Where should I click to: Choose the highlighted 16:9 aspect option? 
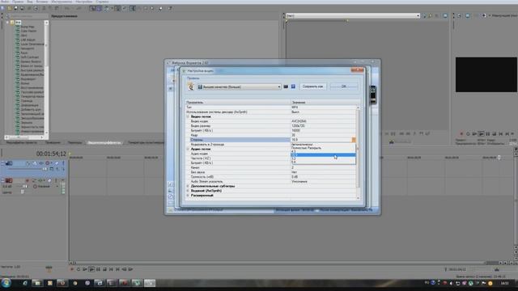click(x=323, y=154)
